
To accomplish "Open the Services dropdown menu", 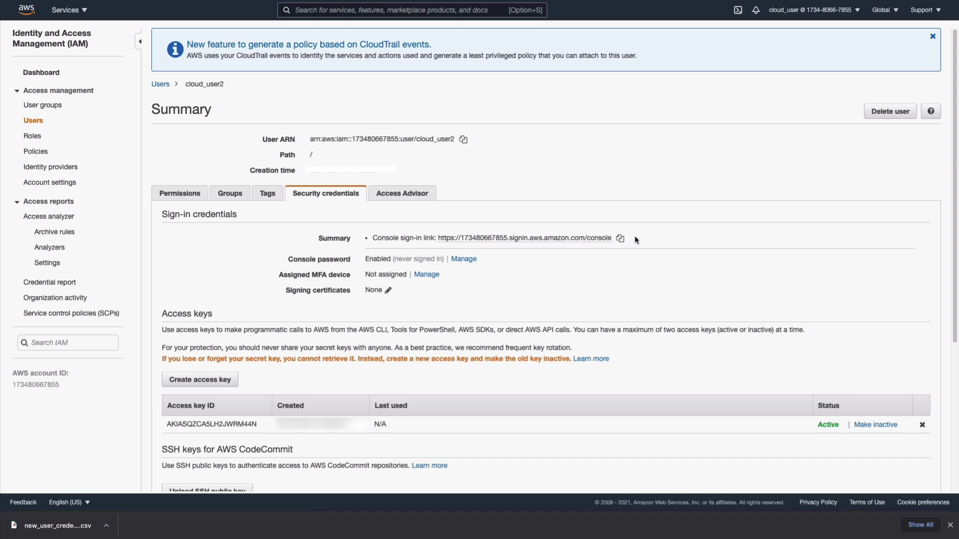I will 69,10.
